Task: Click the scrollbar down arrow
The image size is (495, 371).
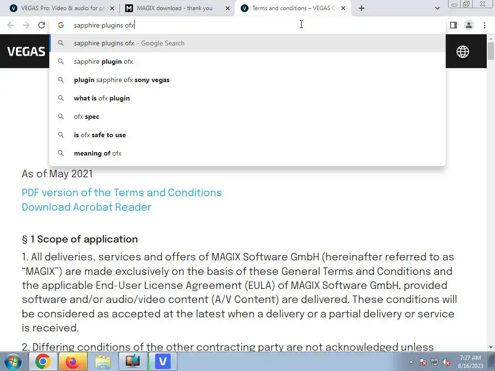Action: (x=491, y=347)
